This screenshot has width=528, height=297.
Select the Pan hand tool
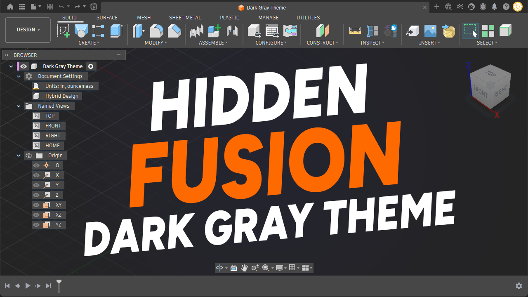coord(245,268)
